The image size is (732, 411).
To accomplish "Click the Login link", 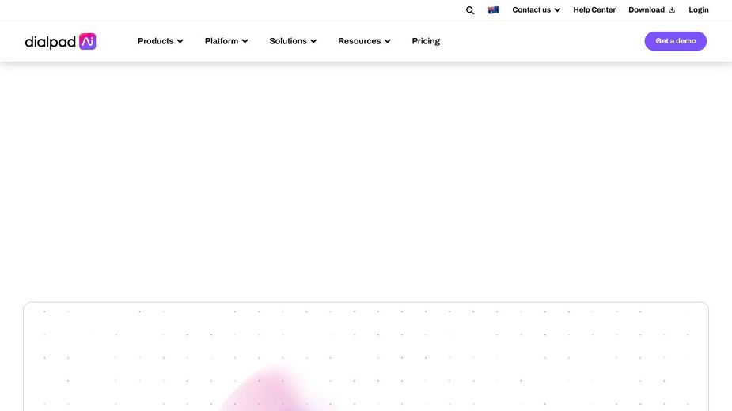I will click(x=699, y=10).
